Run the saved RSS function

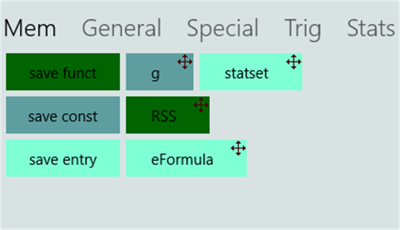coord(164,116)
